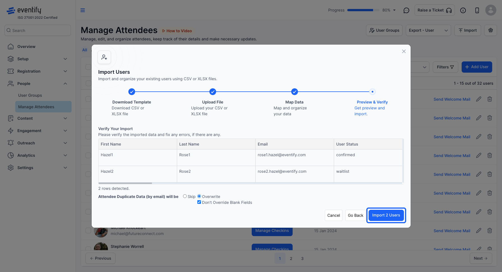502x272 pixels.
Task: Click the Content document icon
Action: click(x=11, y=118)
